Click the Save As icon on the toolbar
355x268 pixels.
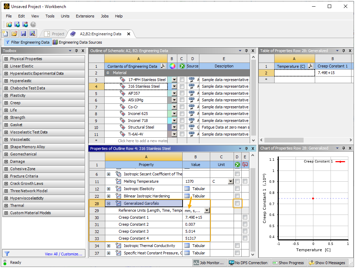click(x=32, y=33)
